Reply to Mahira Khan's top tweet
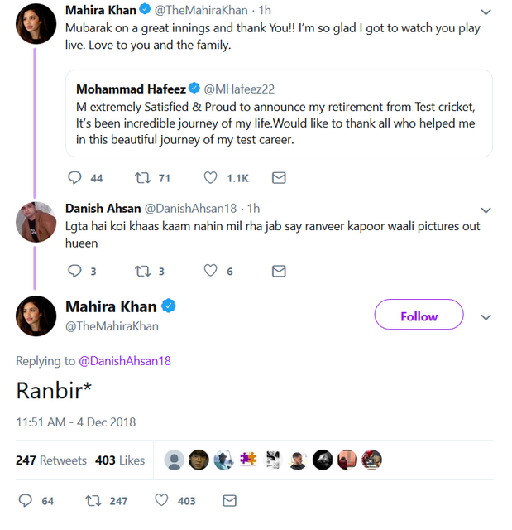The height and width of the screenshot is (530, 512). click(x=75, y=178)
